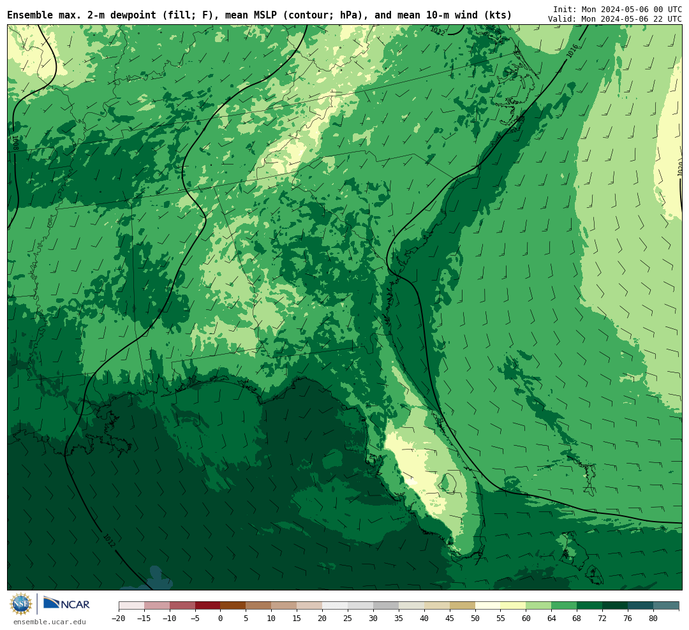
Task: Pick the legend swatch between 15 and 20
Action: (310, 606)
